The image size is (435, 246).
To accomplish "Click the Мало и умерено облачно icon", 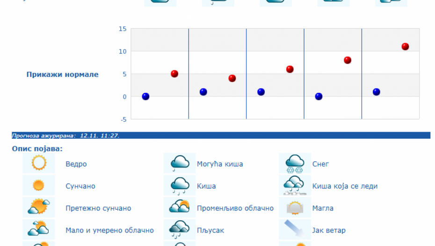I will tap(38, 229).
